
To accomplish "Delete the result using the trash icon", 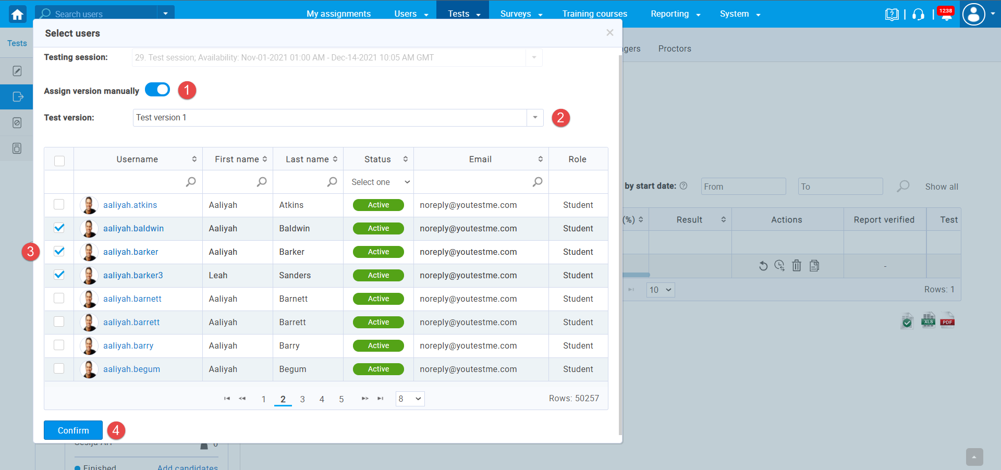I will pyautogui.click(x=797, y=266).
